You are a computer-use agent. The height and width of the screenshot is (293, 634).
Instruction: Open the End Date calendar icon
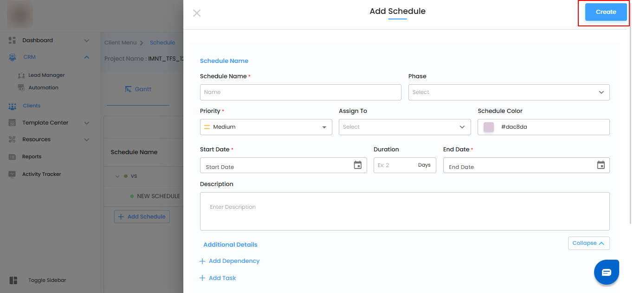click(601, 165)
